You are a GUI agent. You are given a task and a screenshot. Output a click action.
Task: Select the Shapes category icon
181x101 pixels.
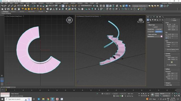[150, 20]
